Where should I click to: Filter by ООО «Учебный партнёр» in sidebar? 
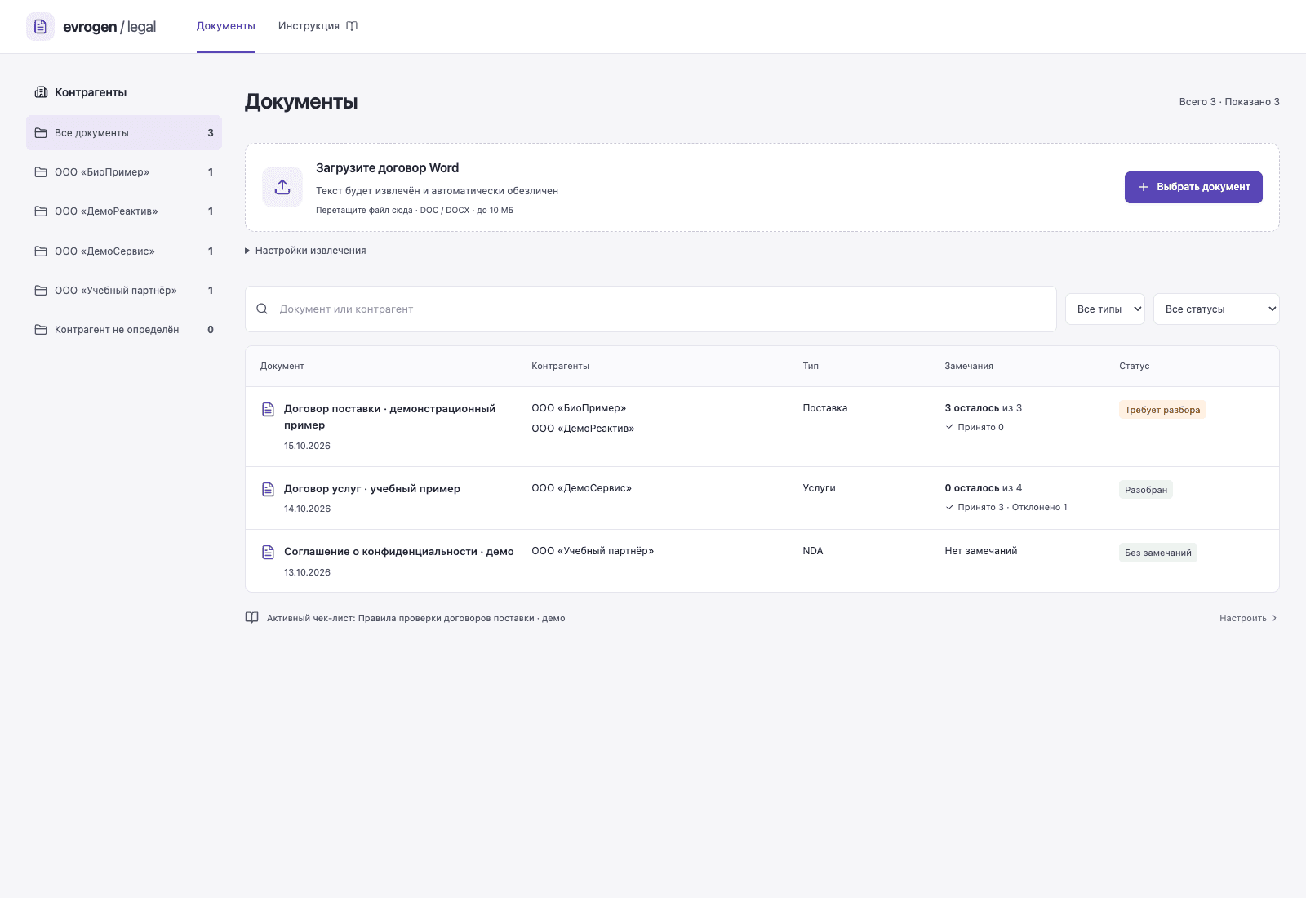click(x=124, y=291)
